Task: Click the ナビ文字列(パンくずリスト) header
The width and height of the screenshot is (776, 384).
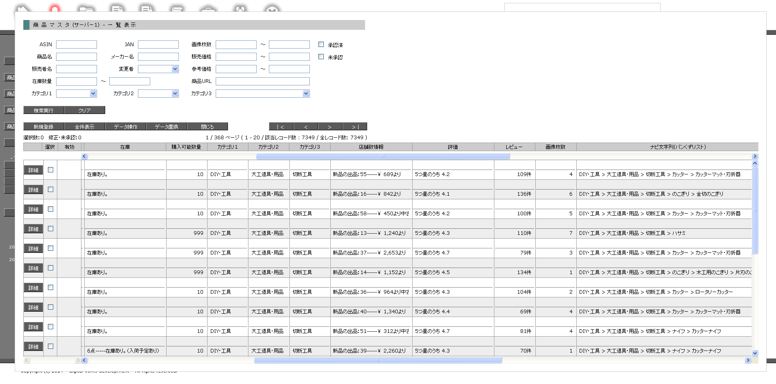Action: (667, 147)
